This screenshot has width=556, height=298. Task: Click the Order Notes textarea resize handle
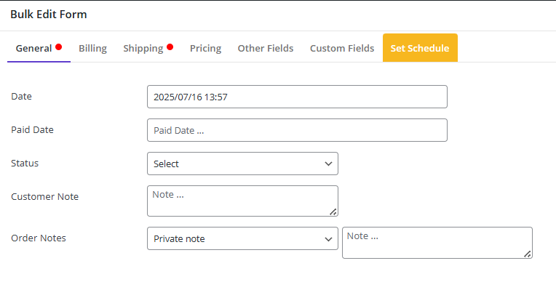click(528, 254)
